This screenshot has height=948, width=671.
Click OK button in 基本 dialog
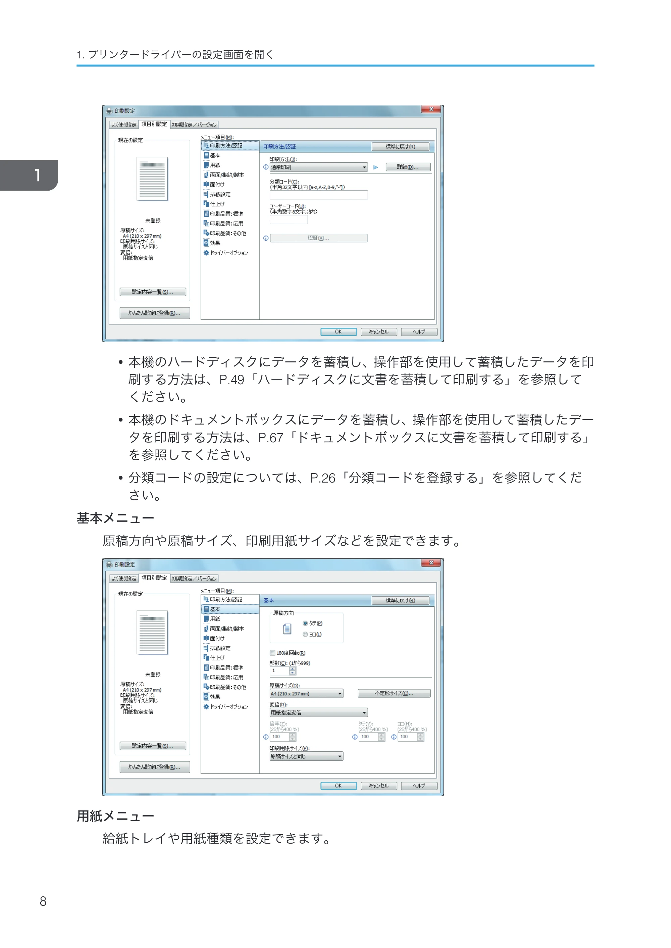point(339,786)
